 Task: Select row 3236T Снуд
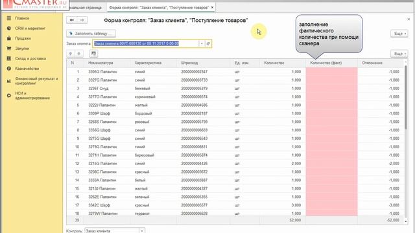pyautogui.click(x=235, y=88)
